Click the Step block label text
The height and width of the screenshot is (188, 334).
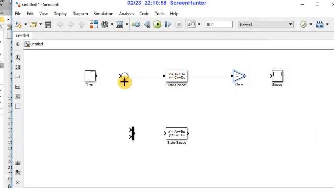pyautogui.click(x=89, y=84)
